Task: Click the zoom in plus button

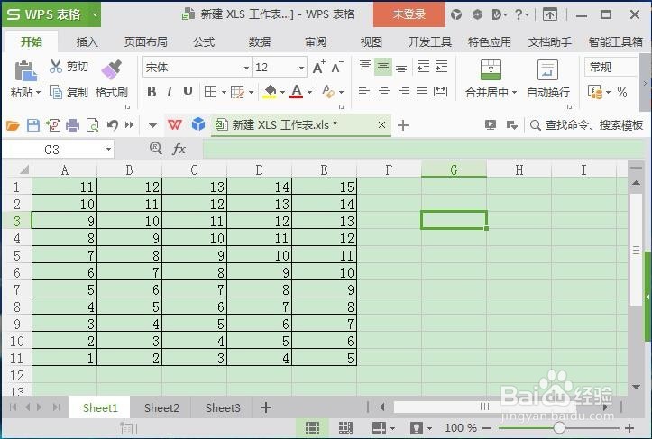Action: tap(629, 428)
